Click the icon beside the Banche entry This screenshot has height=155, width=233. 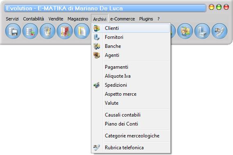pyautogui.click(x=97, y=46)
